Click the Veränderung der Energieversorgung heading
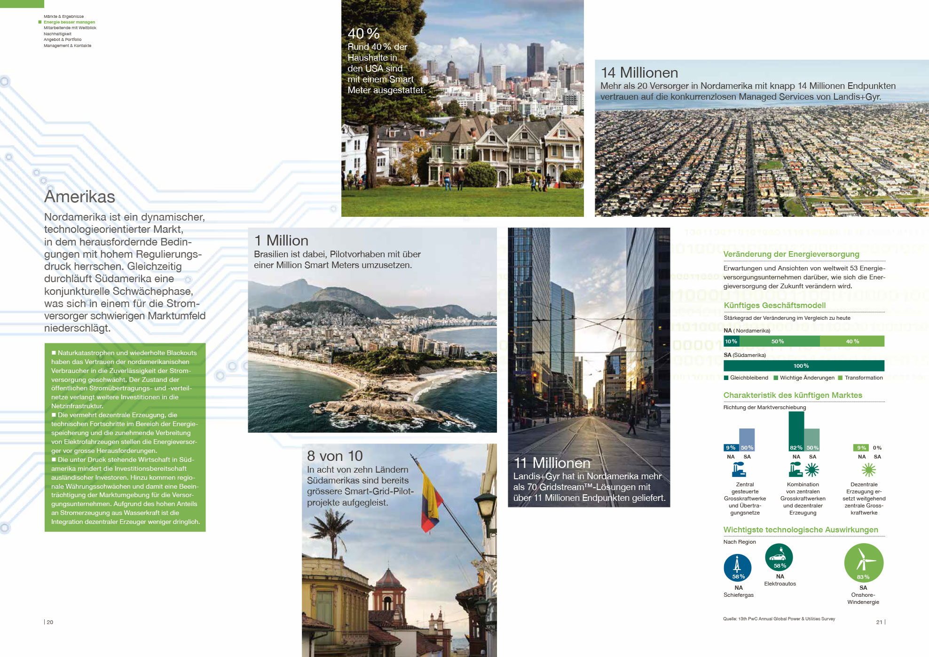The height and width of the screenshot is (657, 929). 791,254
